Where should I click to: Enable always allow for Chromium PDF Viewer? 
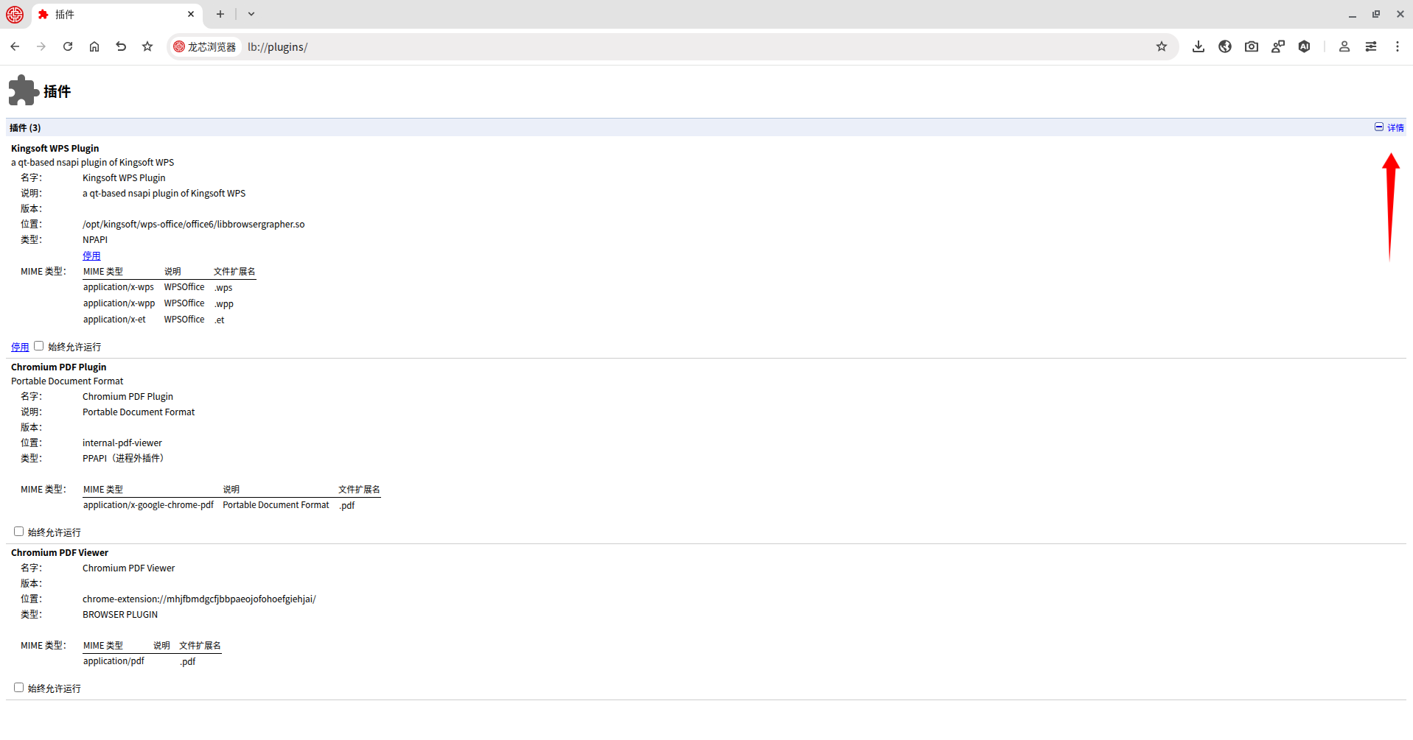19,688
